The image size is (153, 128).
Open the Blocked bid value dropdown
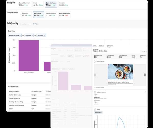point(14,35)
